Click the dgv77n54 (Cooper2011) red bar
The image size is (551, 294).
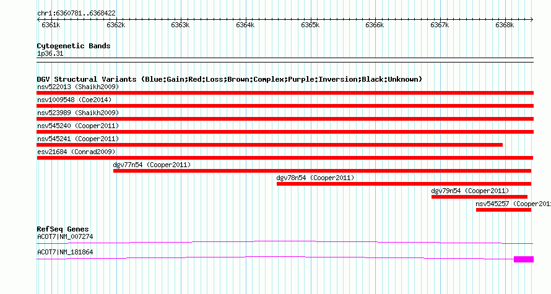322,171
